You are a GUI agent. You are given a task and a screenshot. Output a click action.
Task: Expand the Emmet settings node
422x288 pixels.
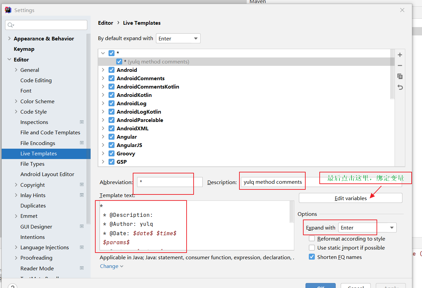[x=16, y=216]
